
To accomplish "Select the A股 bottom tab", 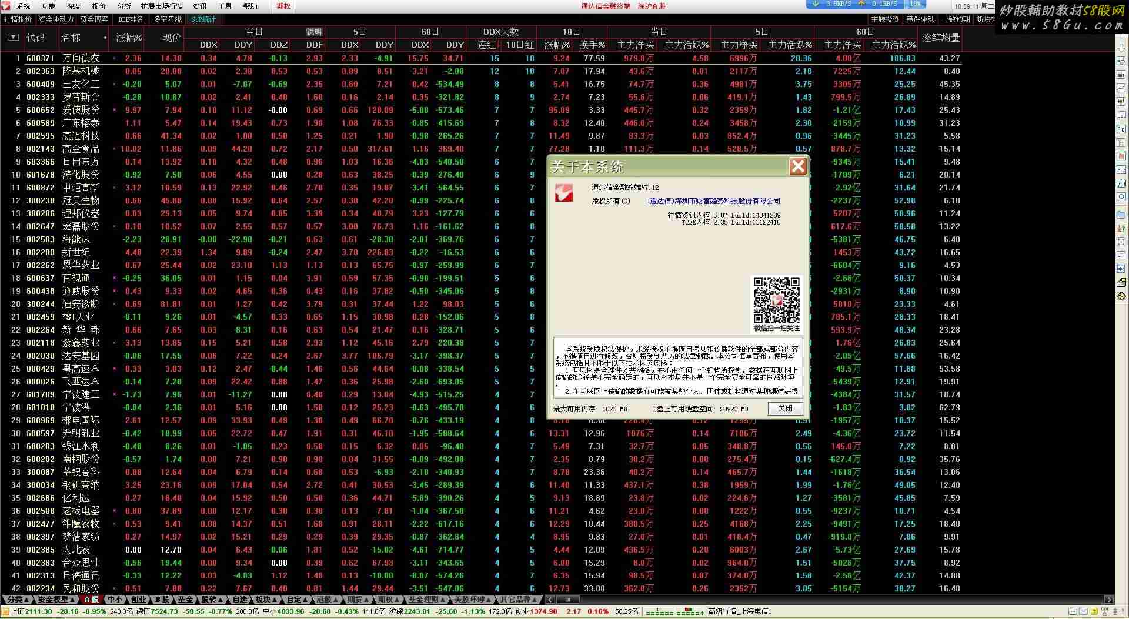I will click(91, 600).
